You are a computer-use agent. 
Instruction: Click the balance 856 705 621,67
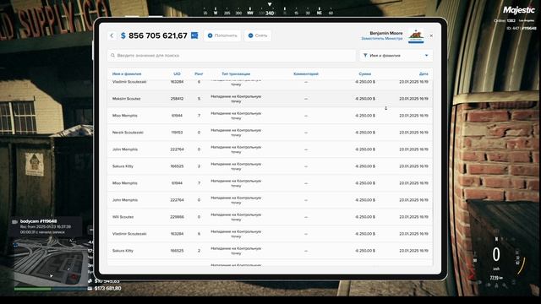(158, 35)
